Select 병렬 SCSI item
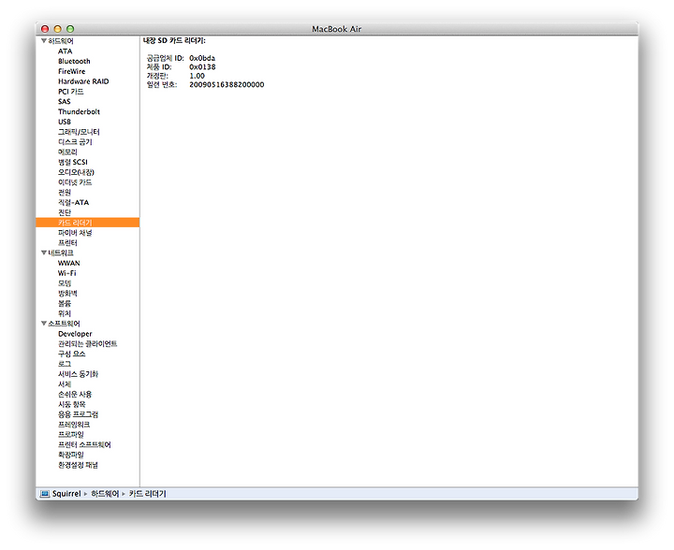Screen dimensions: 674x550 [x=73, y=162]
